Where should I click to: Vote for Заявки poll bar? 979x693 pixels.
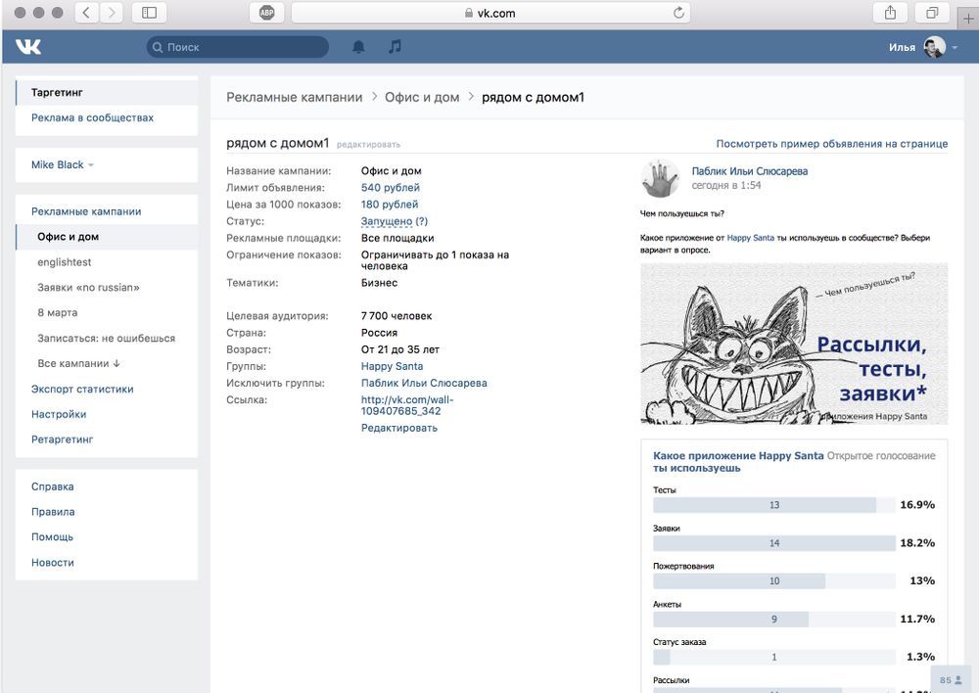774,543
